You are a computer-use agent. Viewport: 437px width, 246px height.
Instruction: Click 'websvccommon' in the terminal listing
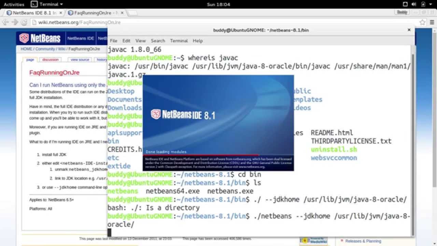point(334,158)
